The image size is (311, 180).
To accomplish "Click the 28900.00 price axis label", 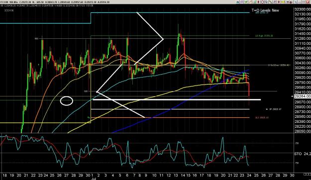I will (303, 107).
